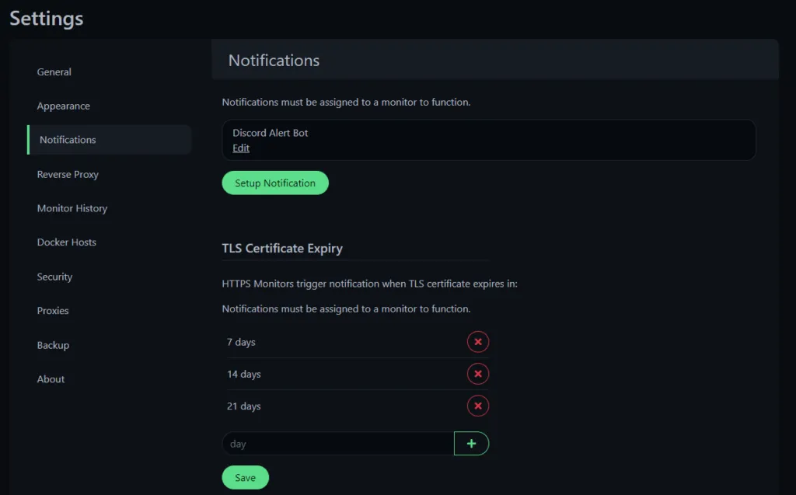Open Reverse Proxy settings
796x495 pixels.
(68, 175)
